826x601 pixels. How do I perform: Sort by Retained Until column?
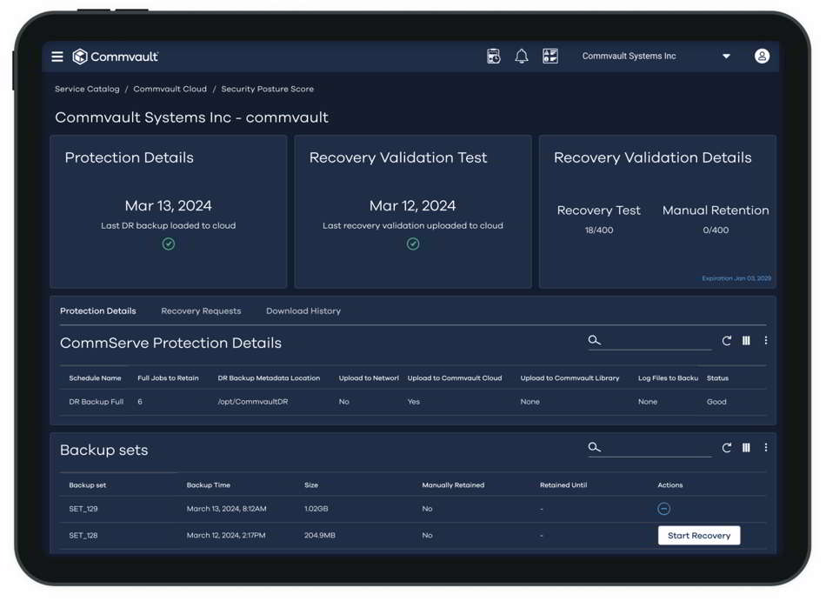tap(563, 485)
